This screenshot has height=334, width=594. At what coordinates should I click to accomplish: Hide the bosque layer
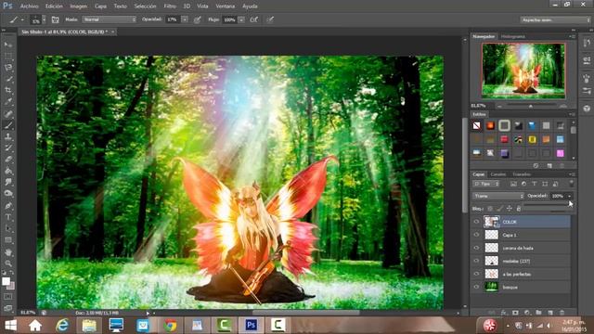click(x=476, y=287)
